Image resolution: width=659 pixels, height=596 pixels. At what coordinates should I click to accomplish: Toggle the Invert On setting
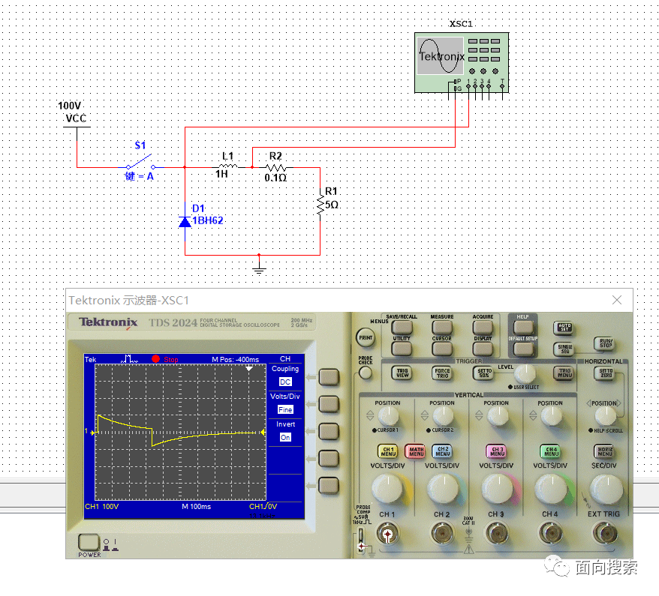pos(285,437)
